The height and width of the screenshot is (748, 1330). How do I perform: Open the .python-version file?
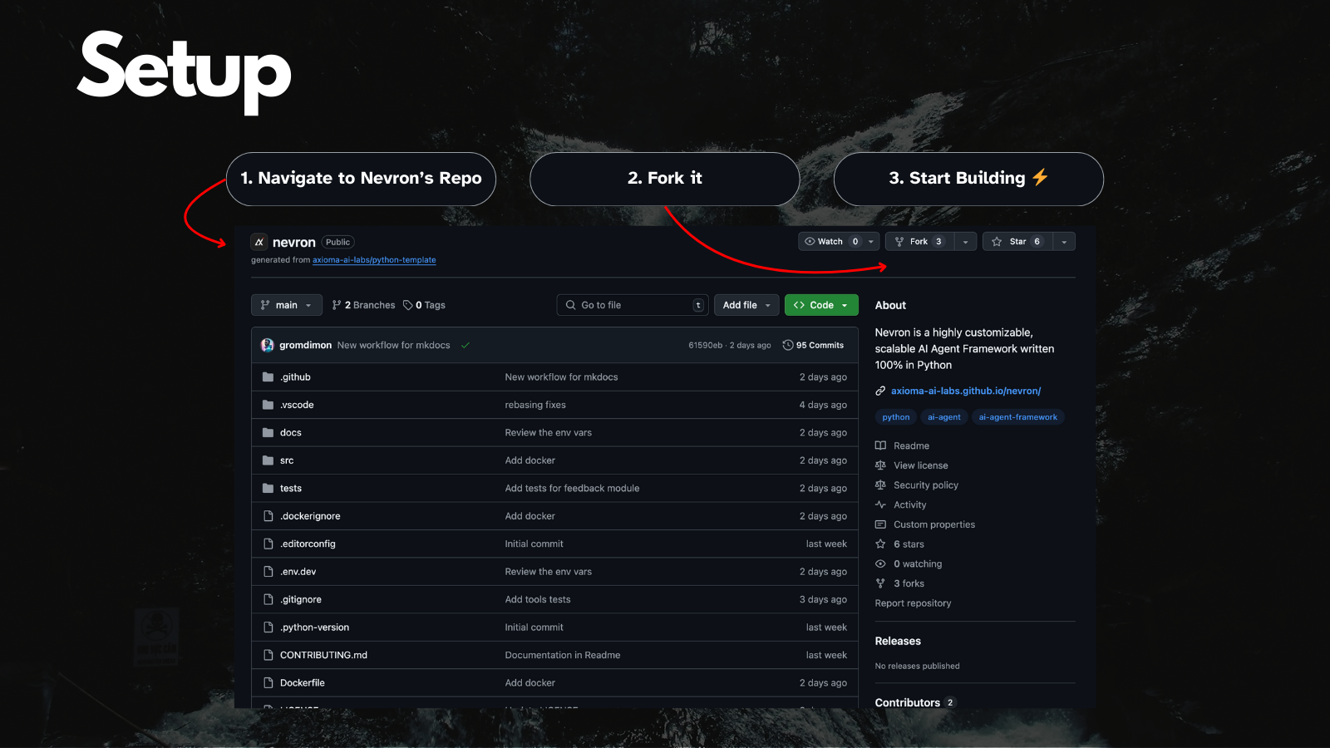pyautogui.click(x=314, y=627)
